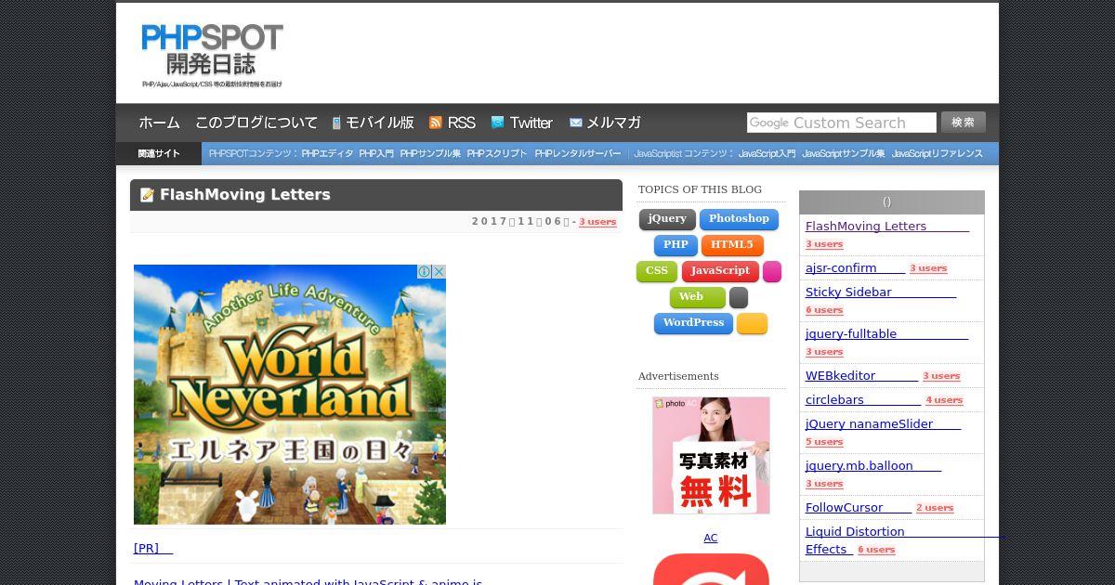Open the PHPエディタ sub-navigation link
The image size is (1115, 585).
click(x=327, y=154)
